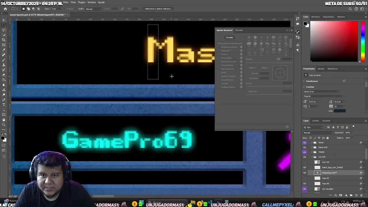Image resolution: width=368 pixels, height=207 pixels.
Task: Expand the Transformar section
Action: coord(304,81)
